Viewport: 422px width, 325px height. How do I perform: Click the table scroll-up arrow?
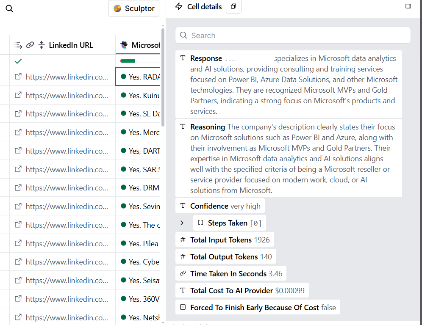163,25
